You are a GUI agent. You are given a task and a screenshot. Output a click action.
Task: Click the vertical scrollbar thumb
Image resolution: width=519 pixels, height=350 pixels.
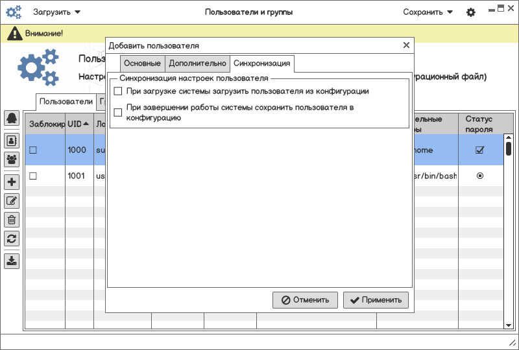coord(509,148)
